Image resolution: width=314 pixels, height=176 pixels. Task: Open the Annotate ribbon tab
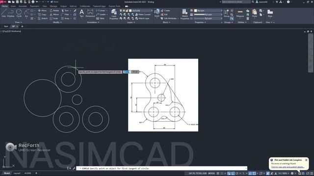[x=23, y=6]
